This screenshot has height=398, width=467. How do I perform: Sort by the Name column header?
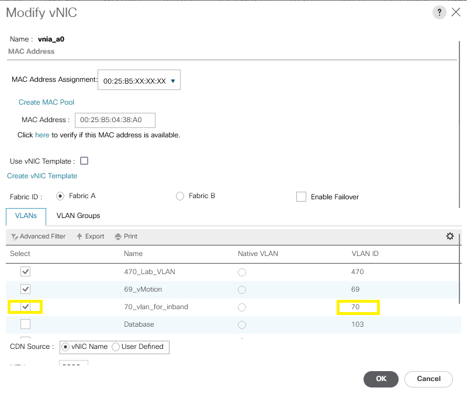[x=133, y=254]
